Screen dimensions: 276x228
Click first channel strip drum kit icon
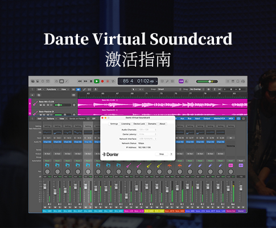pyautogui.click(x=47, y=165)
